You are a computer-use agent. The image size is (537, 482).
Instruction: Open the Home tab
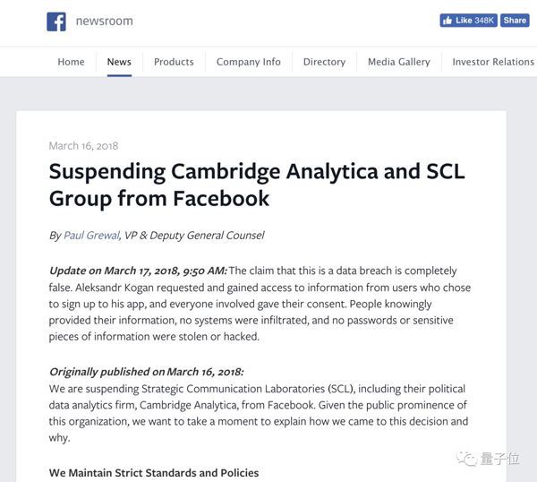[x=71, y=62]
